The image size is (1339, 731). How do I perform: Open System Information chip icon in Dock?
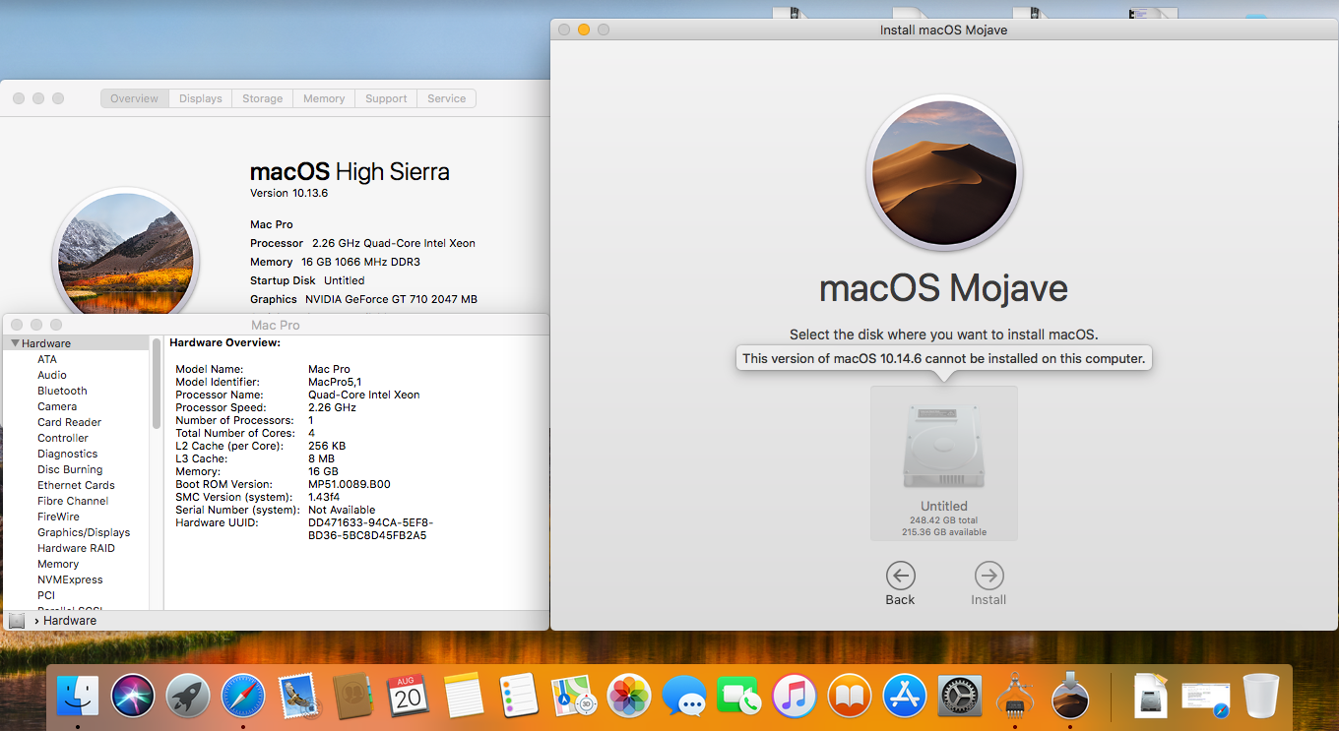click(x=1014, y=697)
